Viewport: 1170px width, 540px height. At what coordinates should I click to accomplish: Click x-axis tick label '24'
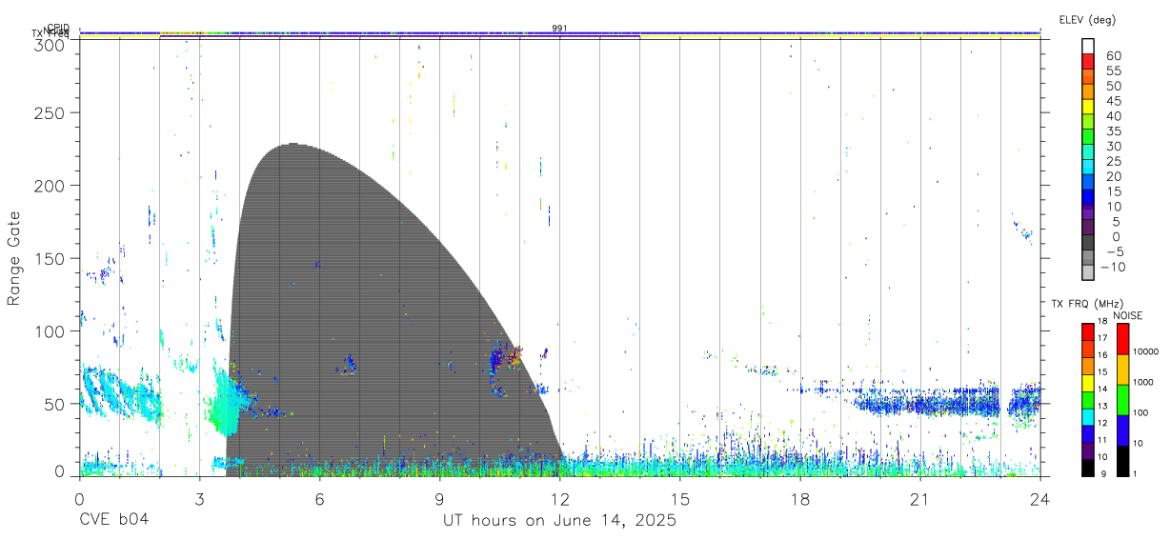(1040, 498)
